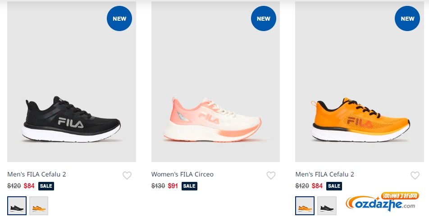Add the black Men's FILA Cefalu 2 to wishlist

point(127,175)
